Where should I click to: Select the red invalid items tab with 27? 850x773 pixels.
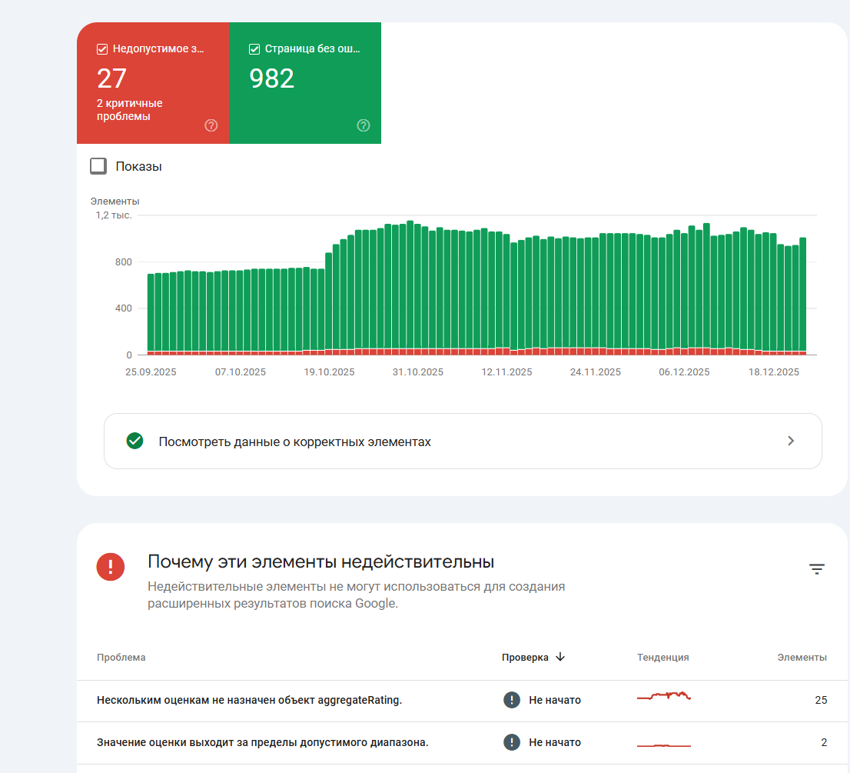[x=153, y=83]
